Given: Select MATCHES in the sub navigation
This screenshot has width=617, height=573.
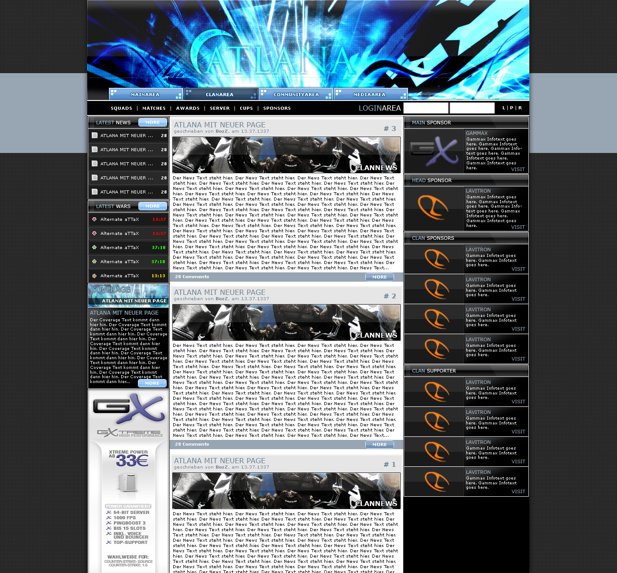Looking at the screenshot, I should click(x=154, y=108).
